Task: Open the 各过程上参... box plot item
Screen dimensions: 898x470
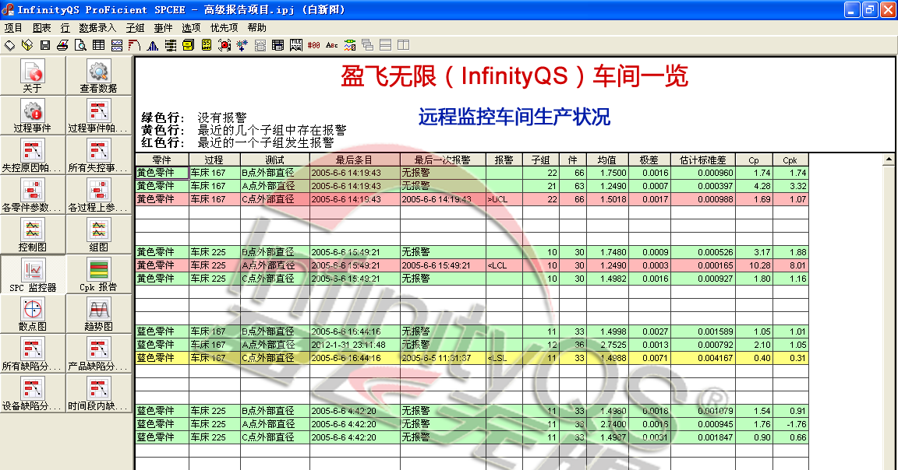Action: (98, 195)
